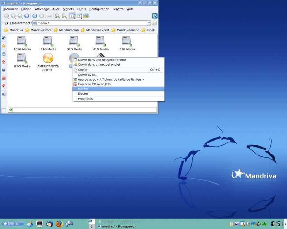
Task: Click the Reload toolbar icon
Action: pyautogui.click(x=35, y=16)
